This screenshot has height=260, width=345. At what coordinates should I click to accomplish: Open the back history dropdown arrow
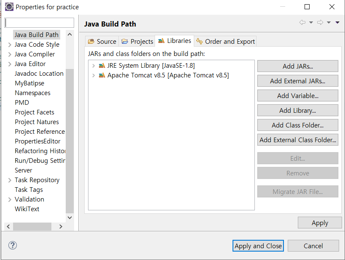point(311,22)
